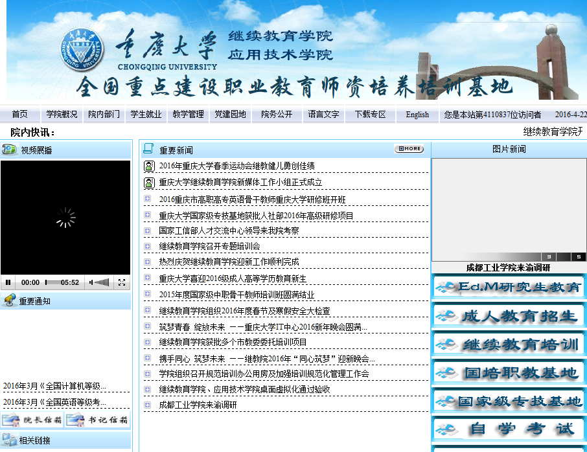Open news 国家工信部人才交流中心领导来我院考察

pos(229,231)
